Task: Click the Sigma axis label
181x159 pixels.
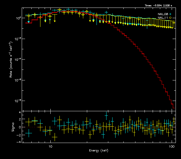Action: (13, 127)
